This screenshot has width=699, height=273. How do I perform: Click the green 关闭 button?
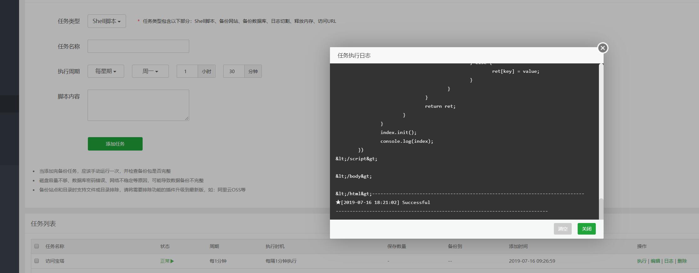586,229
